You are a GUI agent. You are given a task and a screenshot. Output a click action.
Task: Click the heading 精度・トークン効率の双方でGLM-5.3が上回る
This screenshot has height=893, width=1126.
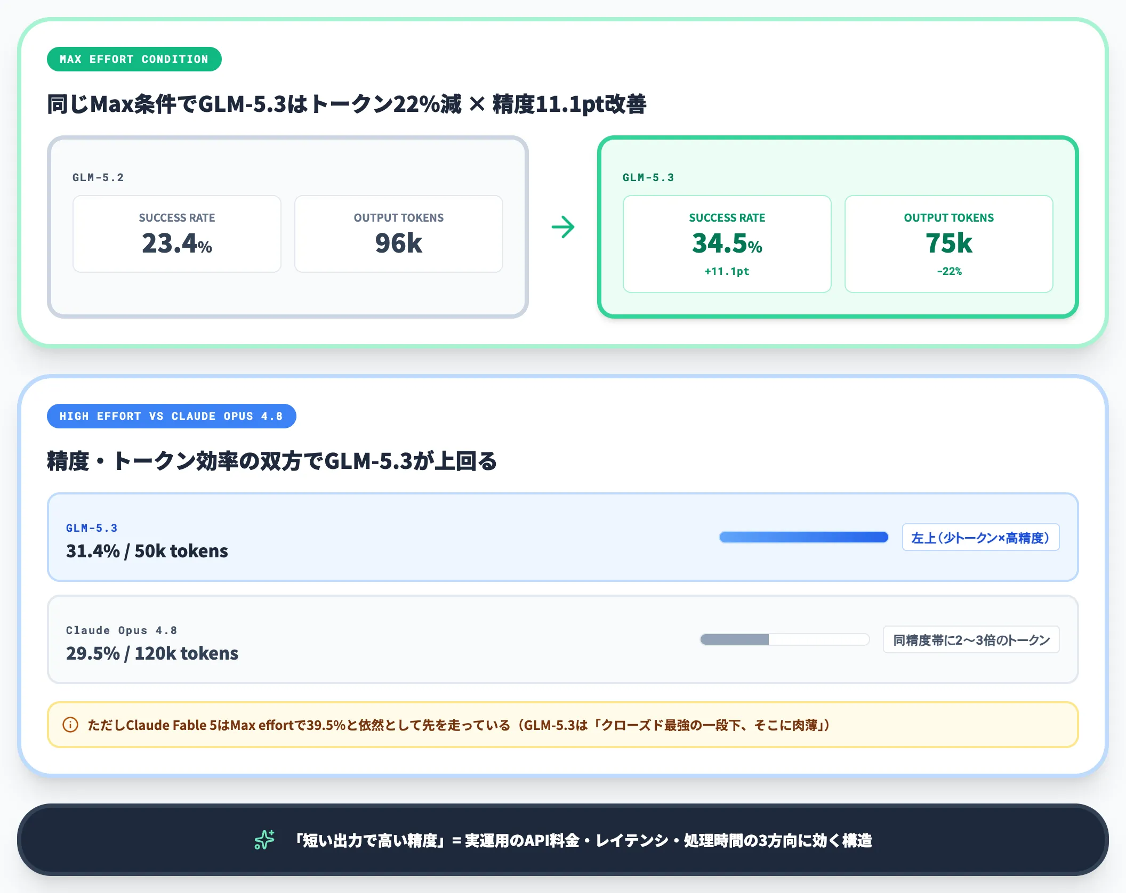(x=272, y=461)
